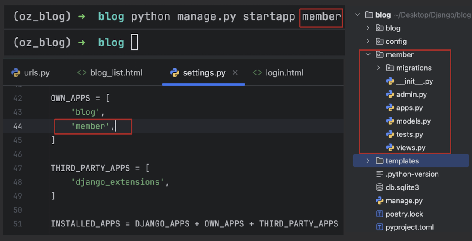
Task: Open views.py in the project tree
Action: point(411,148)
